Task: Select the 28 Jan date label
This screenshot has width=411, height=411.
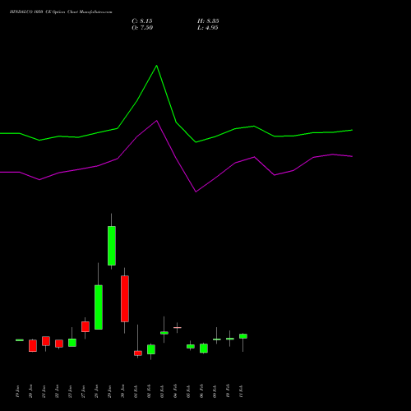Action: (x=96, y=391)
